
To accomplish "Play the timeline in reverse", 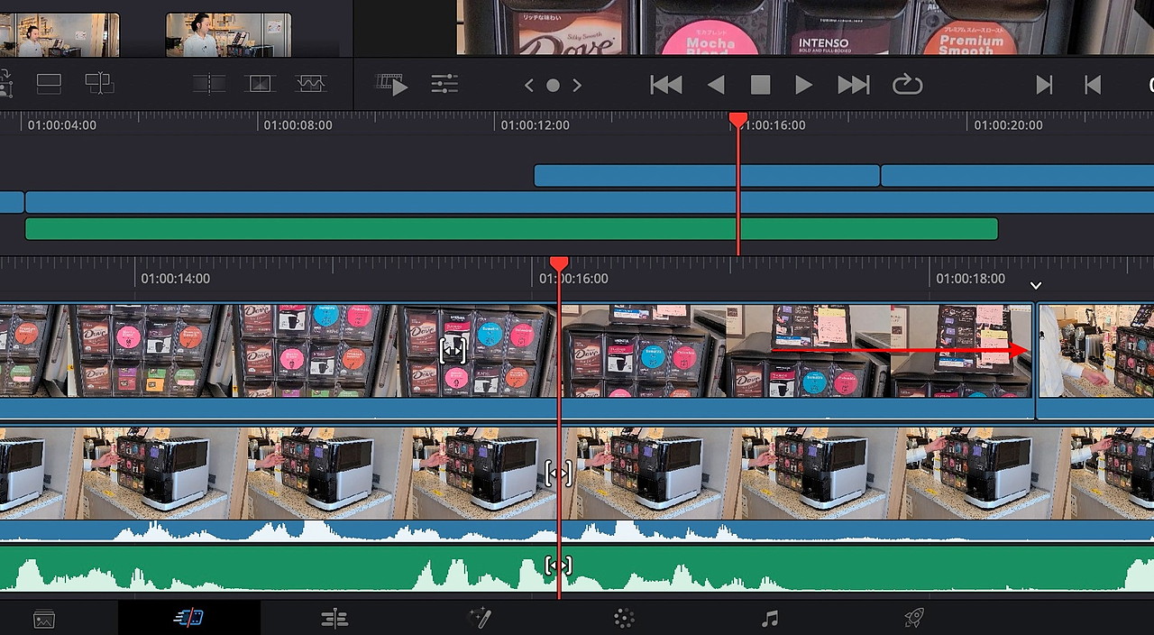I will [716, 85].
